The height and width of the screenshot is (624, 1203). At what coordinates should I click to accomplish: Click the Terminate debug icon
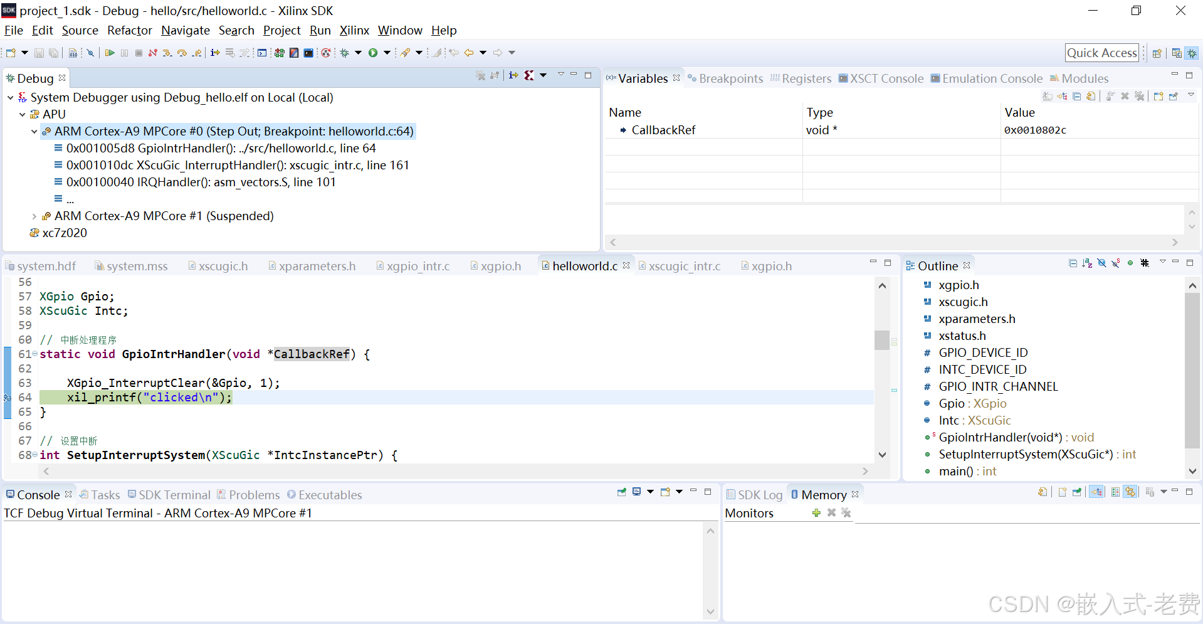(x=139, y=53)
